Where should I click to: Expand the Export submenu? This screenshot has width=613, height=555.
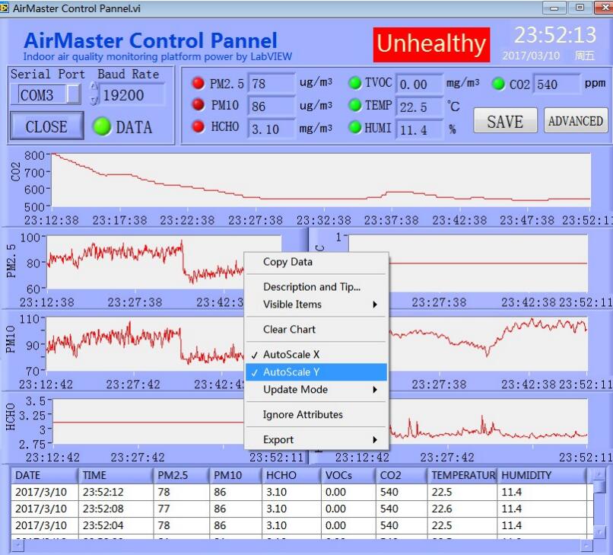click(316, 440)
